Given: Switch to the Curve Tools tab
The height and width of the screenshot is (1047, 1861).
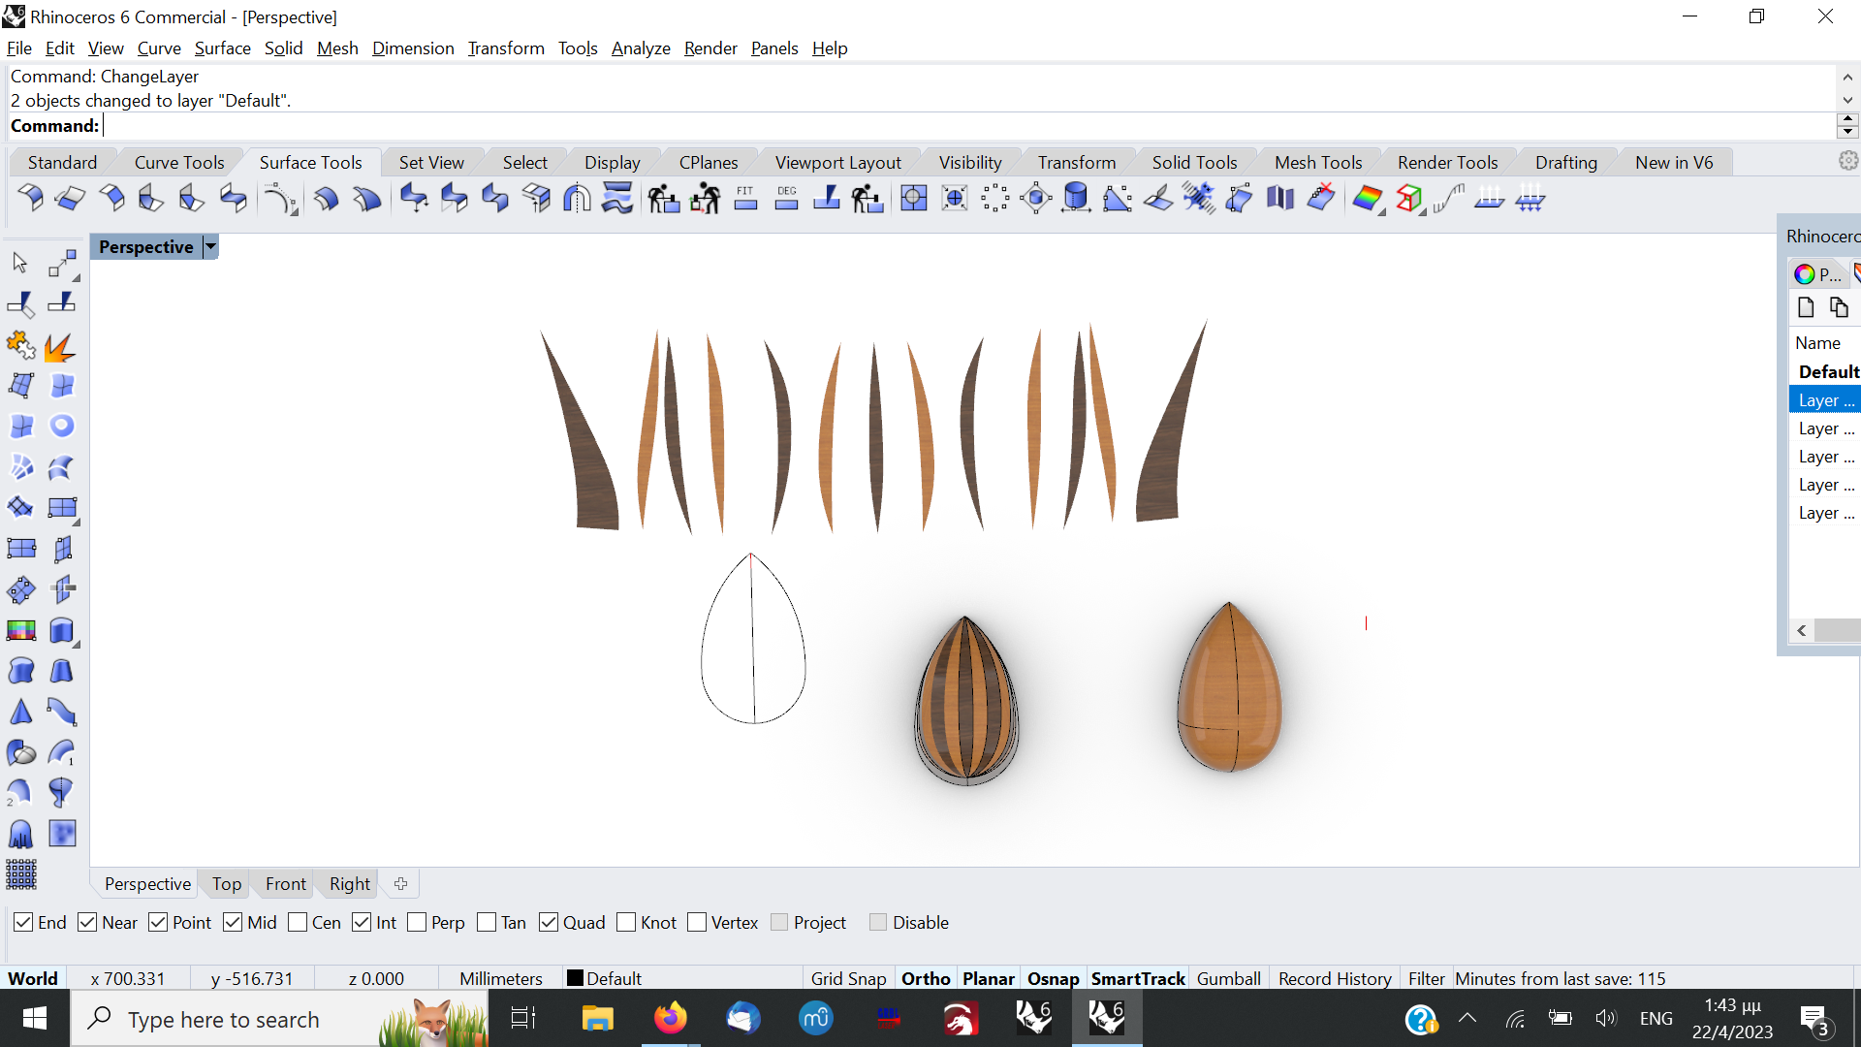Looking at the screenshot, I should click(179, 162).
